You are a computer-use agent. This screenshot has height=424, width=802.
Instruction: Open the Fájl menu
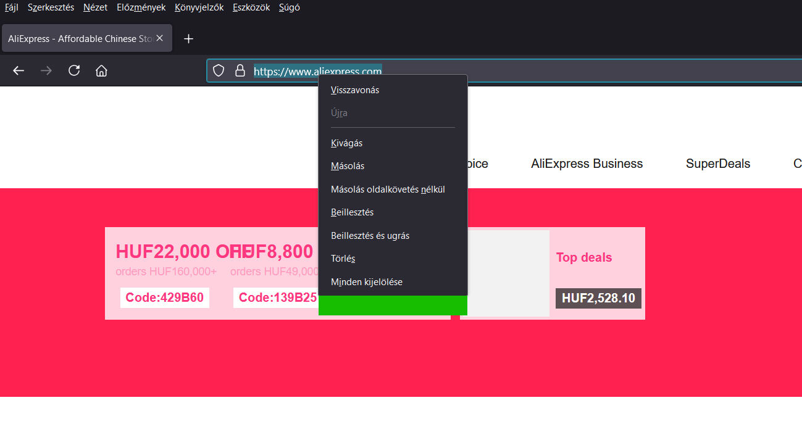coord(12,7)
